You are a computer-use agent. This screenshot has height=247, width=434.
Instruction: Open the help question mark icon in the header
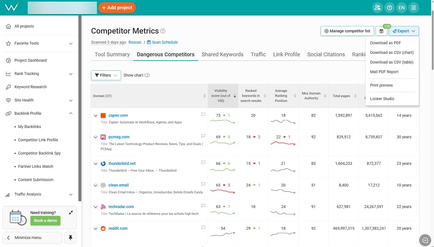click(x=389, y=8)
